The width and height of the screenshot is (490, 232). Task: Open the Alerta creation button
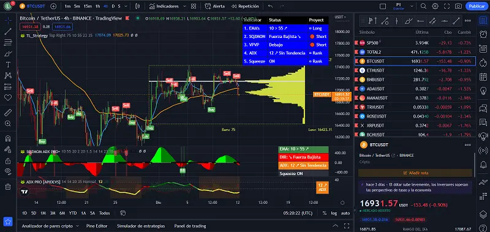(x=214, y=6)
